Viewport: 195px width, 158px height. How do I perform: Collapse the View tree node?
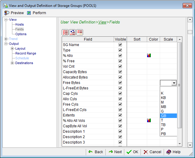click(x=6, y=20)
